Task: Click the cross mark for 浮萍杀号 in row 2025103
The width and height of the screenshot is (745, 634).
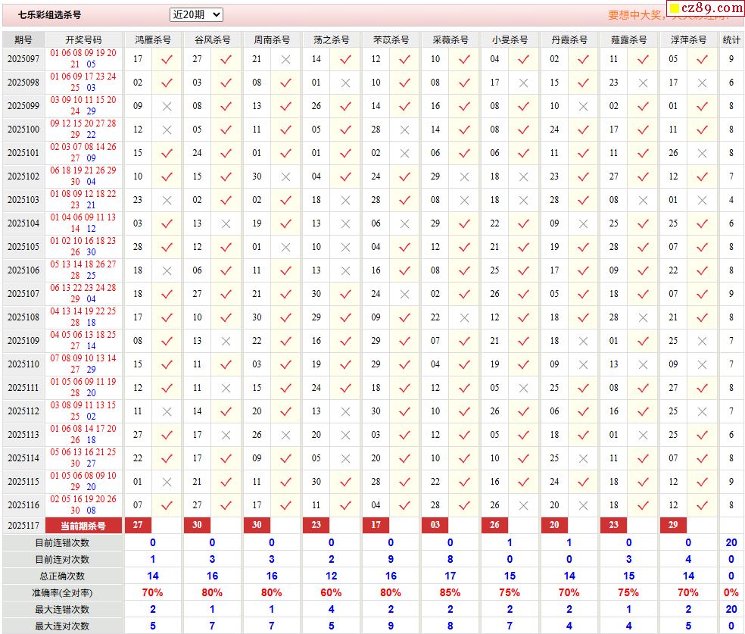Action: click(x=702, y=200)
